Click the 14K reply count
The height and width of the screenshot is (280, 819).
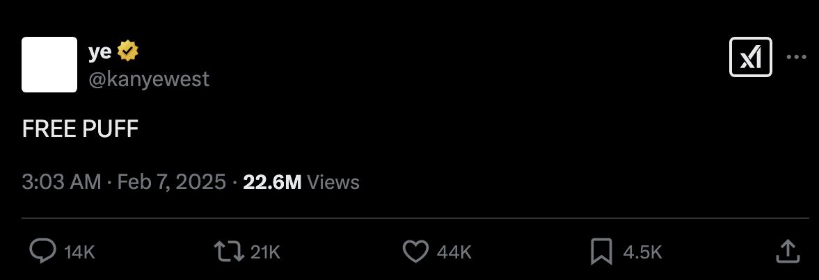click(79, 252)
